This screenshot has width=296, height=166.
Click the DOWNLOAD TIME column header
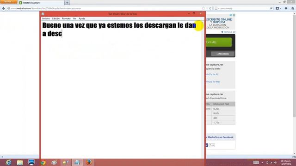(x=223, y=104)
